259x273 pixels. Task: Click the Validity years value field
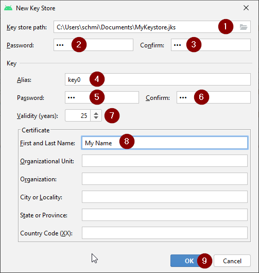click(x=78, y=115)
